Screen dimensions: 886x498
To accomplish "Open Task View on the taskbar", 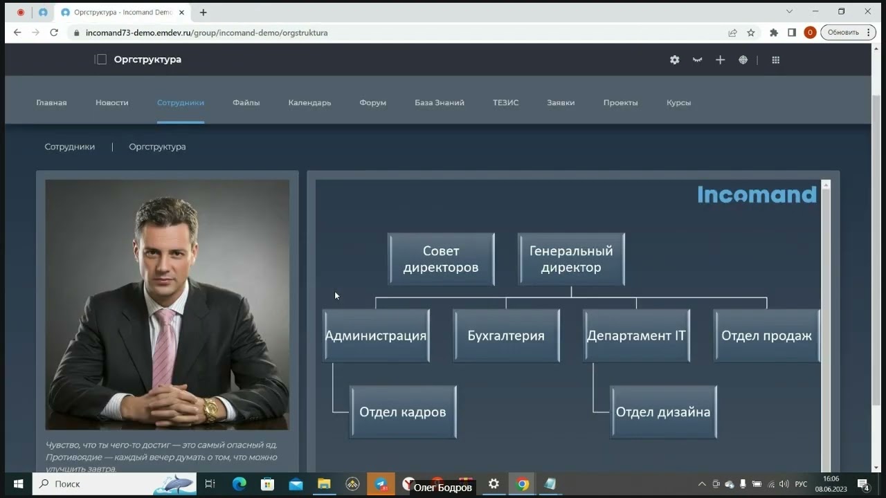I will click(210, 484).
